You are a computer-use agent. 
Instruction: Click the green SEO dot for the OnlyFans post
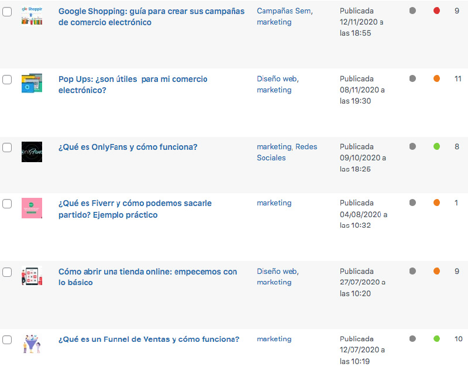coord(436,146)
